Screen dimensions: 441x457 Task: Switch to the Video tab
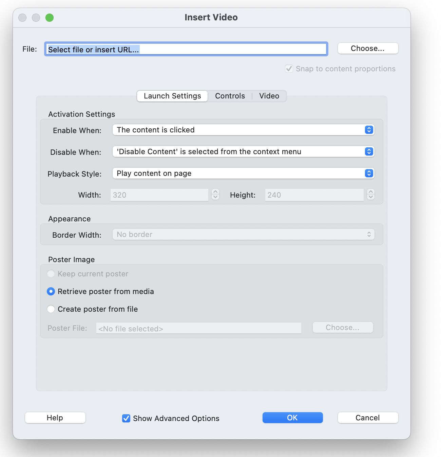coord(269,96)
